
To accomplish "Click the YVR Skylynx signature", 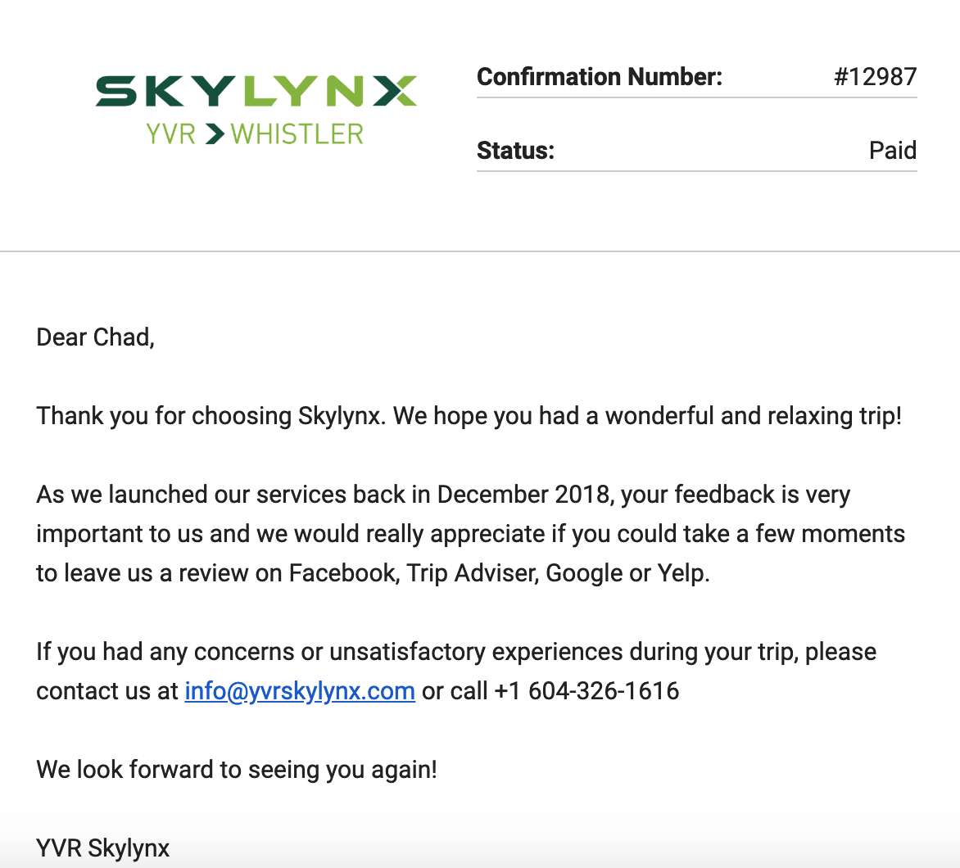I will [103, 848].
